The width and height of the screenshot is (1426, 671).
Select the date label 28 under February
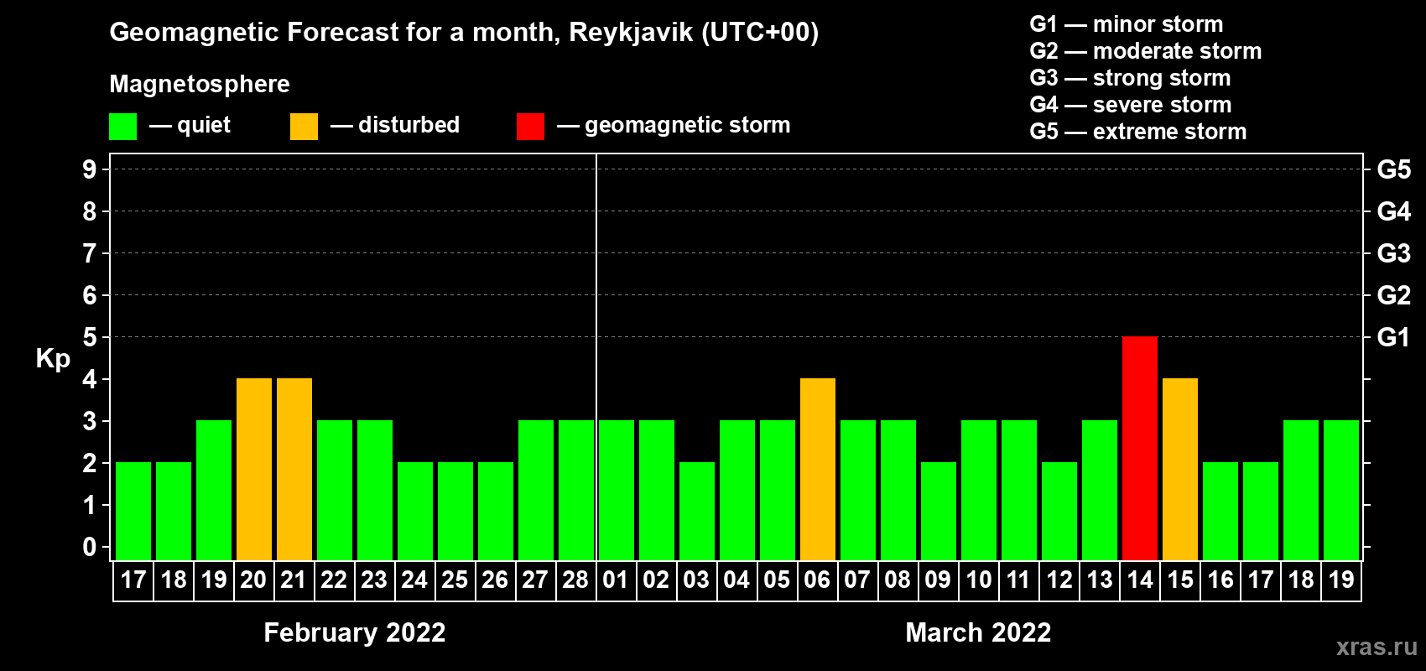point(575,580)
